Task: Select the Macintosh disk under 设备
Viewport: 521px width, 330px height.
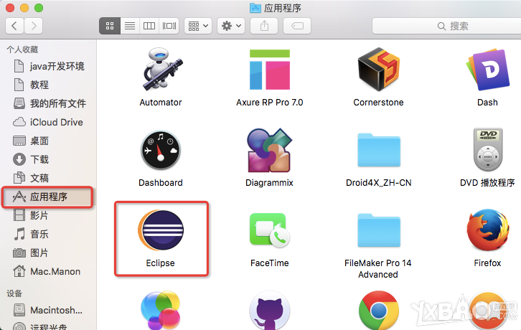Action: 49,310
